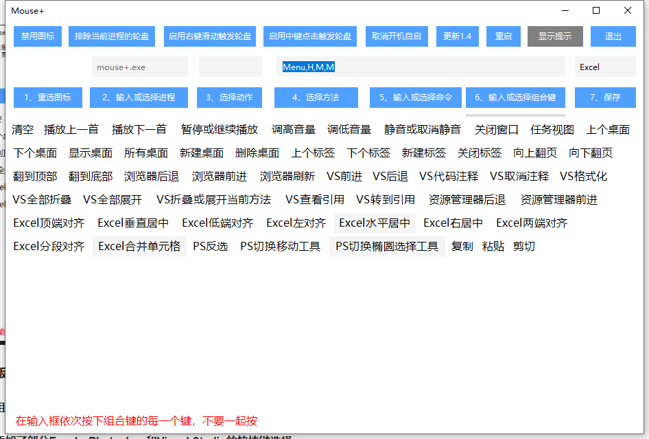Open step 6、输入或选择组合键

click(515, 98)
